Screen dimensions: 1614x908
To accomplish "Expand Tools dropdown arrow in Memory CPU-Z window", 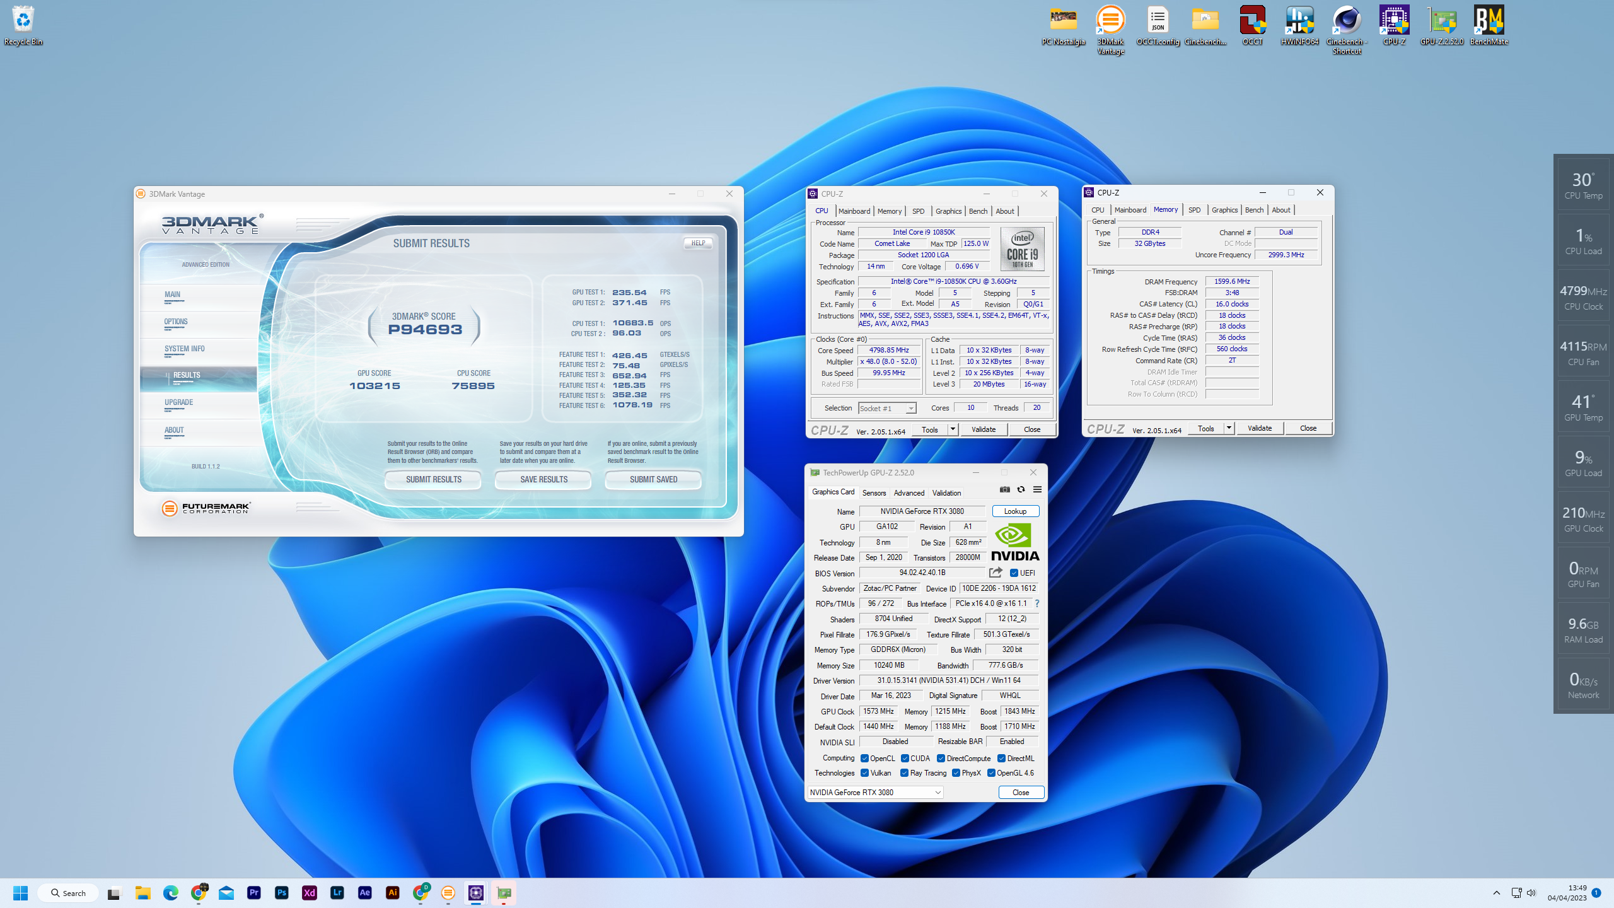I will [1229, 428].
